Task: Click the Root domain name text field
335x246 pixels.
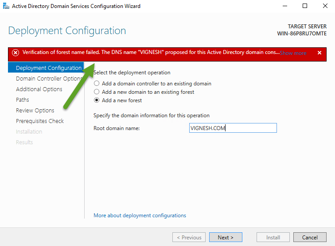Action: pos(233,128)
